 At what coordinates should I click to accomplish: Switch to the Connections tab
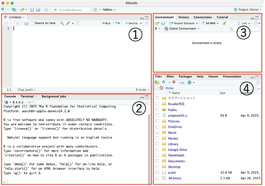pos(203,17)
